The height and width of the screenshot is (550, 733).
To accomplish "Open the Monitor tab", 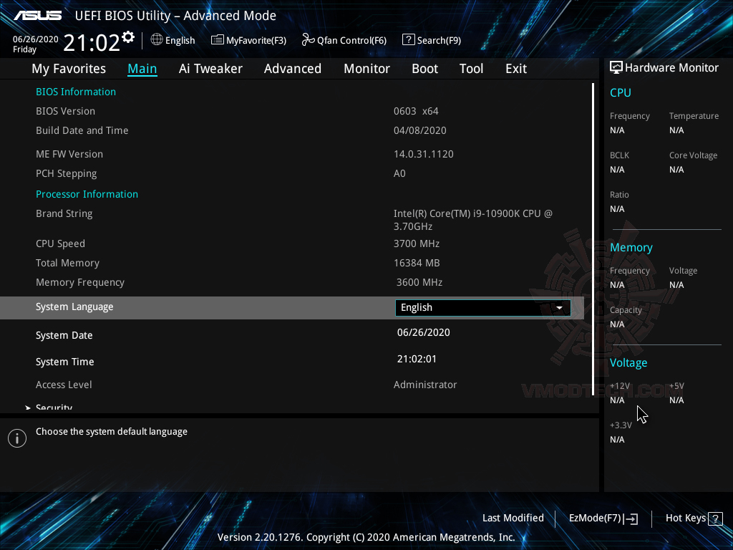I will 366,69.
